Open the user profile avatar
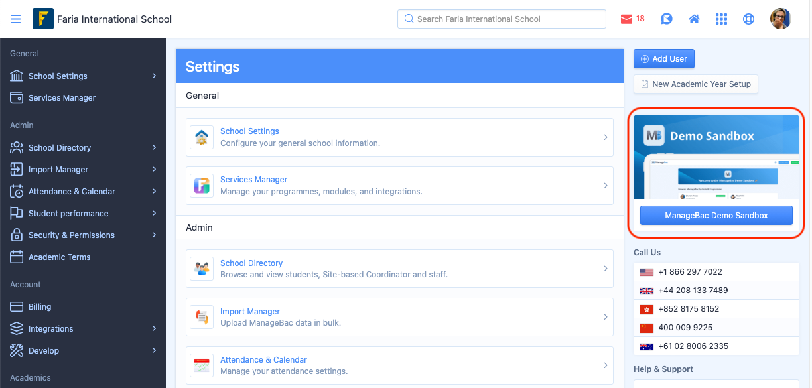Image resolution: width=812 pixels, height=388 pixels. 781,19
